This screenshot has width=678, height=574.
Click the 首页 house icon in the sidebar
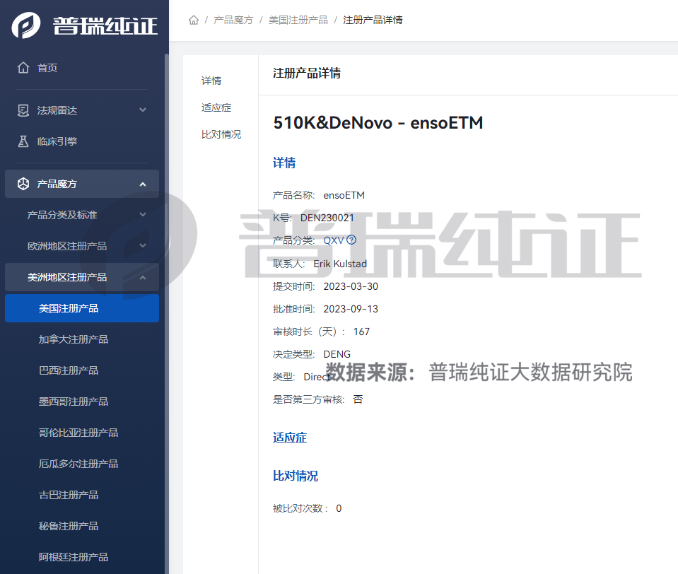[x=23, y=67]
